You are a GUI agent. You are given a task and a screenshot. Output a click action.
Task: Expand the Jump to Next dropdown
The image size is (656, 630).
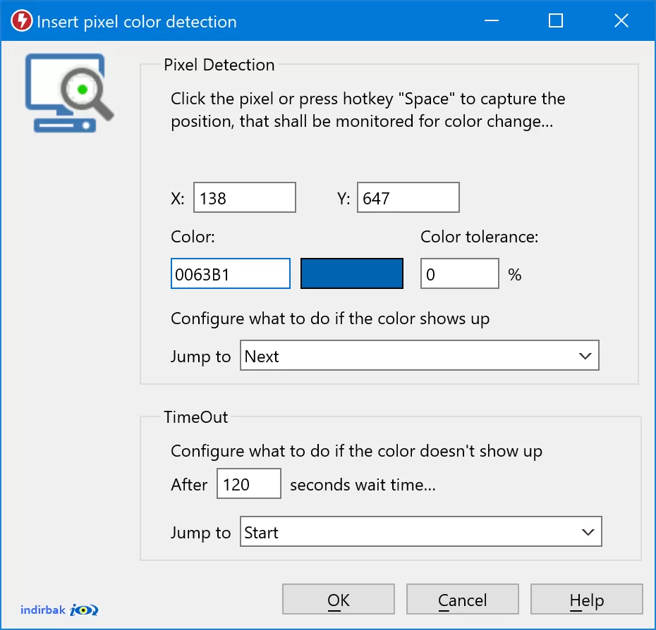click(419, 355)
